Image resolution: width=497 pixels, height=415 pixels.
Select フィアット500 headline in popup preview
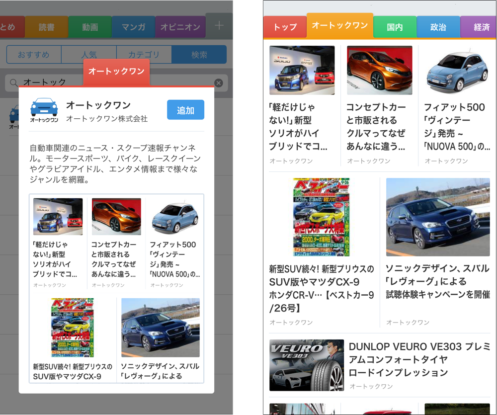[174, 259]
